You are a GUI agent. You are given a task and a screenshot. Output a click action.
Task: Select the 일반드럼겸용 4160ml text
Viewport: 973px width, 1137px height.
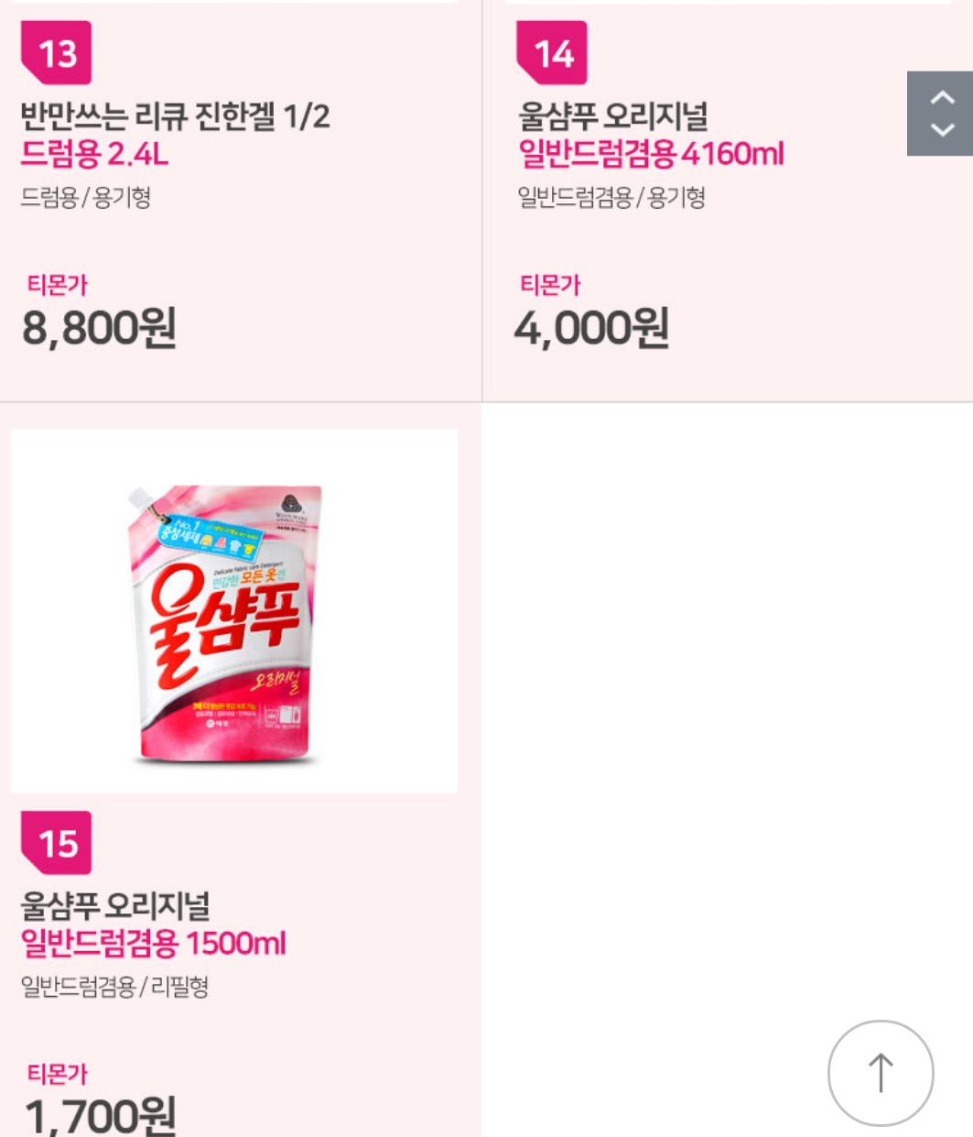coord(651,154)
